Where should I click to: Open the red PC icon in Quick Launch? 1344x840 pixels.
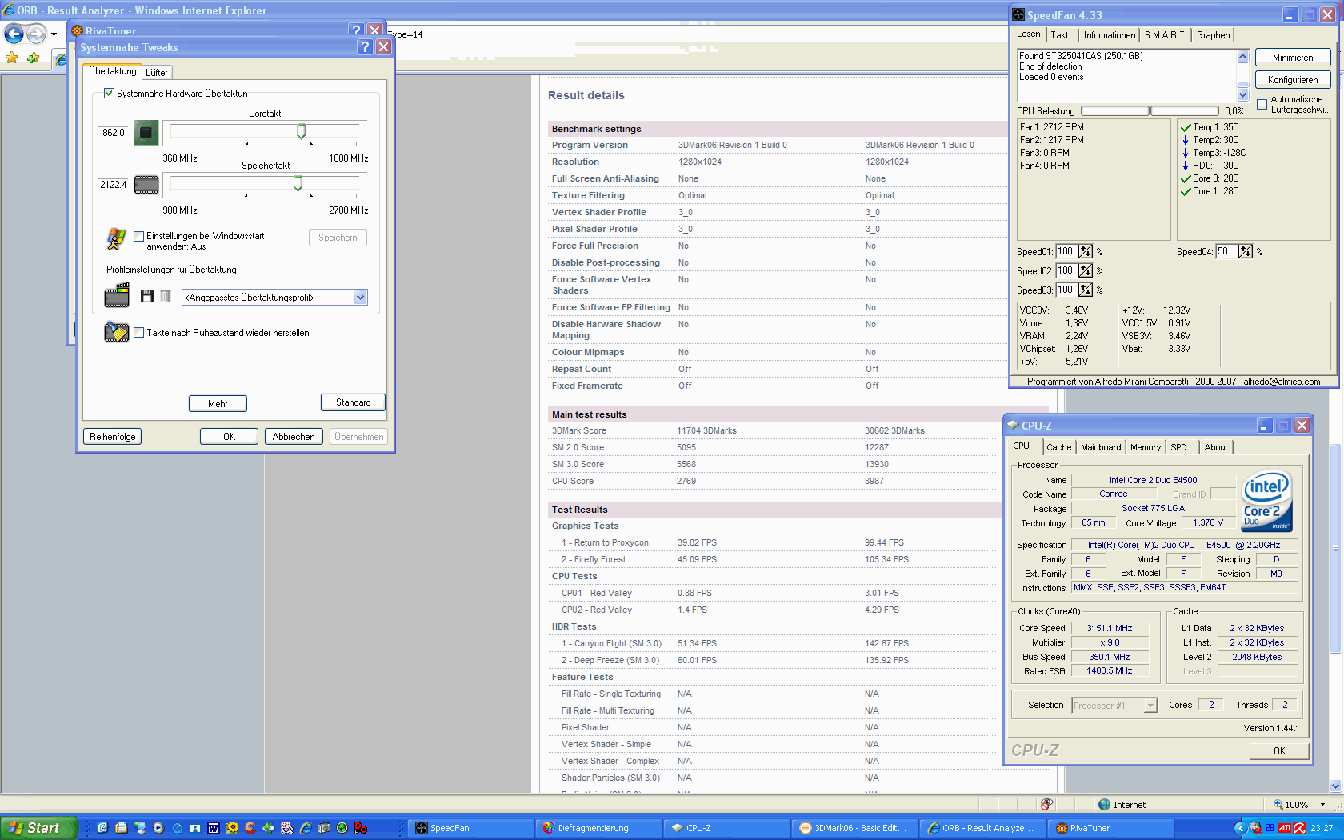click(x=361, y=828)
